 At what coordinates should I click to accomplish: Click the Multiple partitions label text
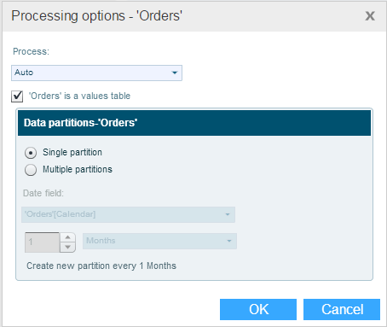[78, 169]
